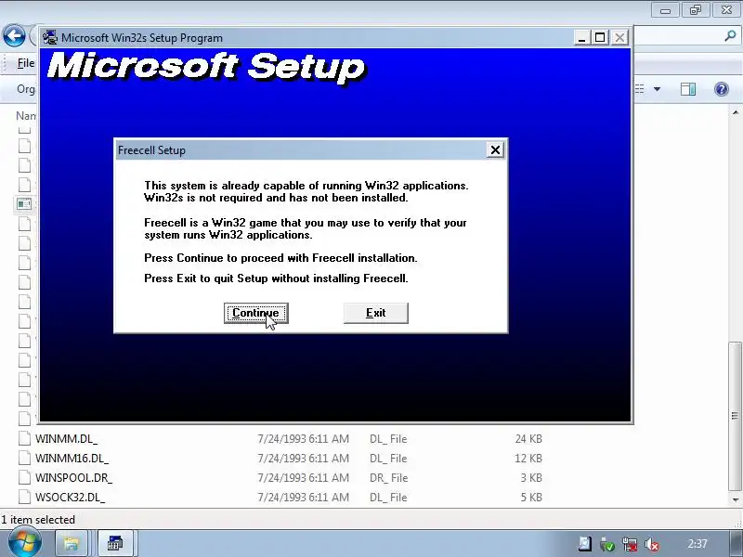This screenshot has width=743, height=557.
Task: Click file icon next to WINMM16.DL_
Action: [24, 458]
